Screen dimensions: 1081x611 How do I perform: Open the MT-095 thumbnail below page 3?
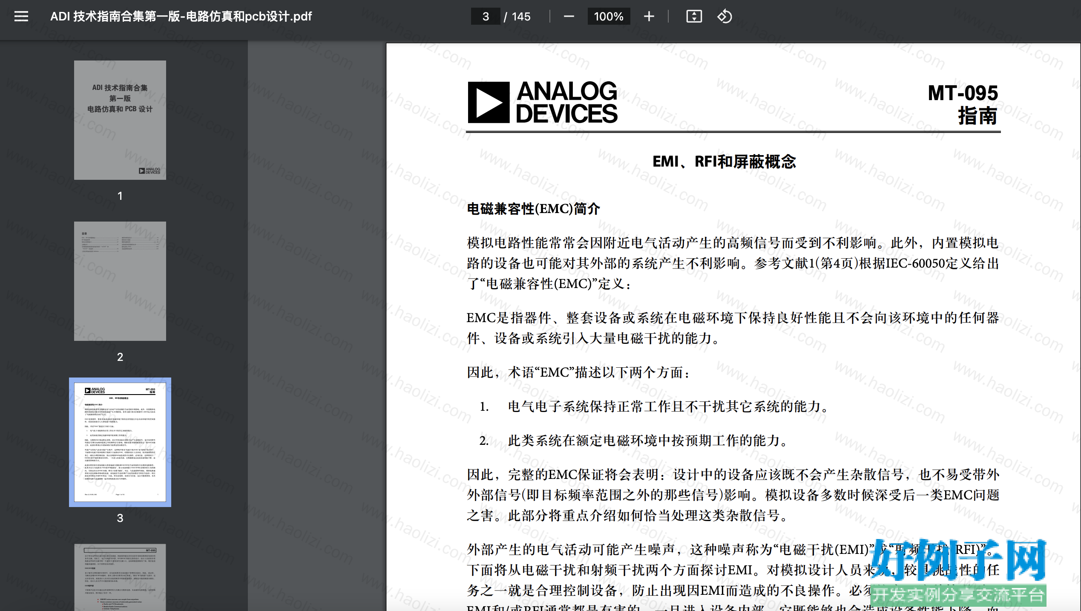(x=120, y=577)
